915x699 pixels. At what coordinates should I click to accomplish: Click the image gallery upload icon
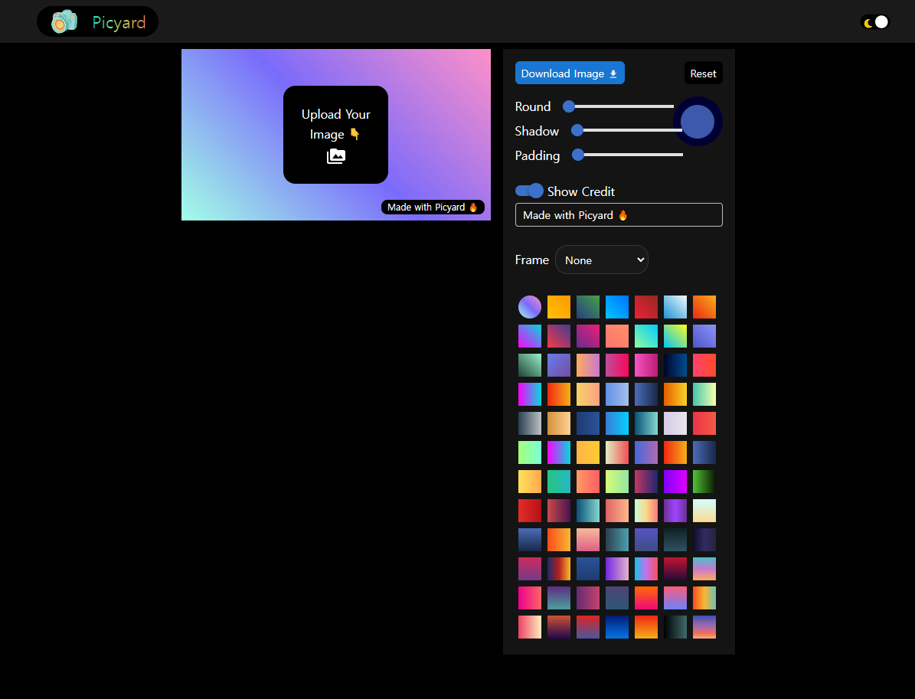coord(335,156)
